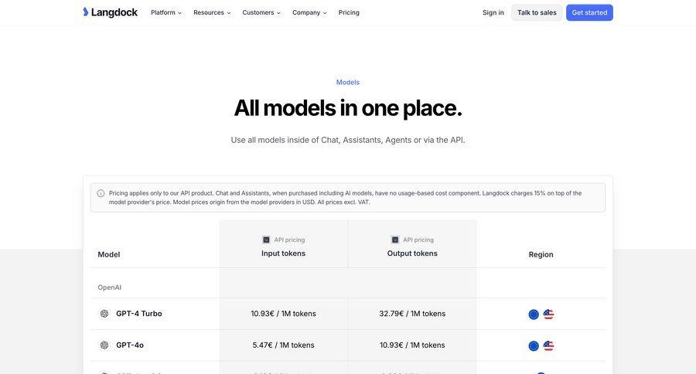Click the OpenAI icon beside GPT-4o

click(104, 345)
